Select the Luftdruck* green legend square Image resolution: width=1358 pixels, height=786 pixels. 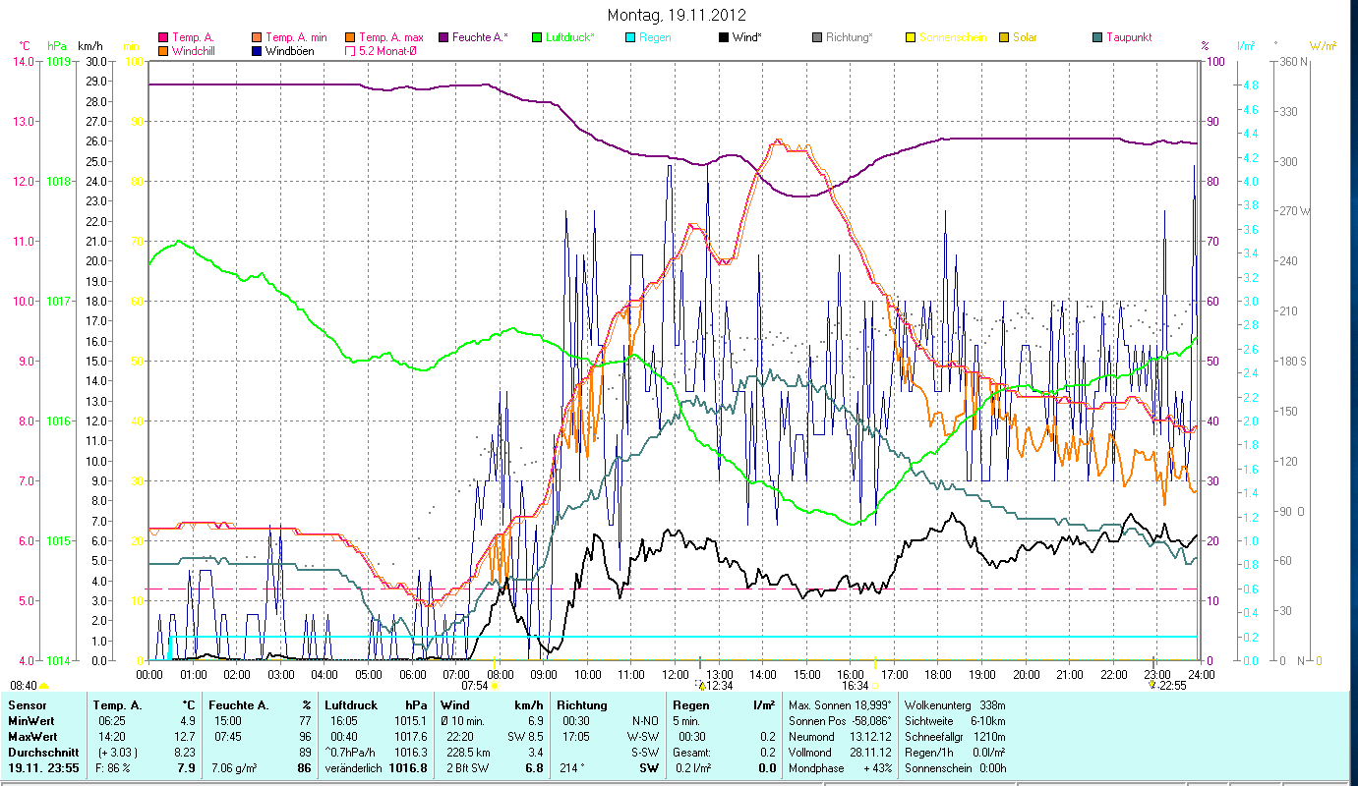pos(537,37)
